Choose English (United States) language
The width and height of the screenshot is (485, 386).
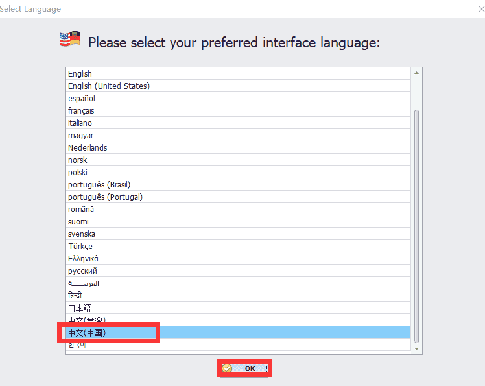tap(108, 86)
